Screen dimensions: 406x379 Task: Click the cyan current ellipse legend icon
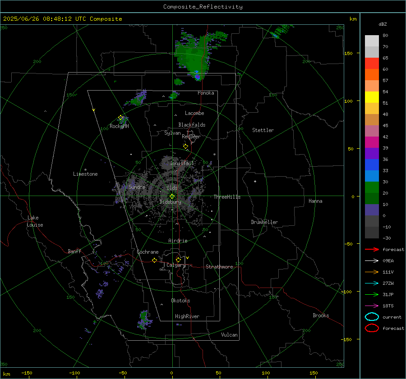click(x=372, y=317)
